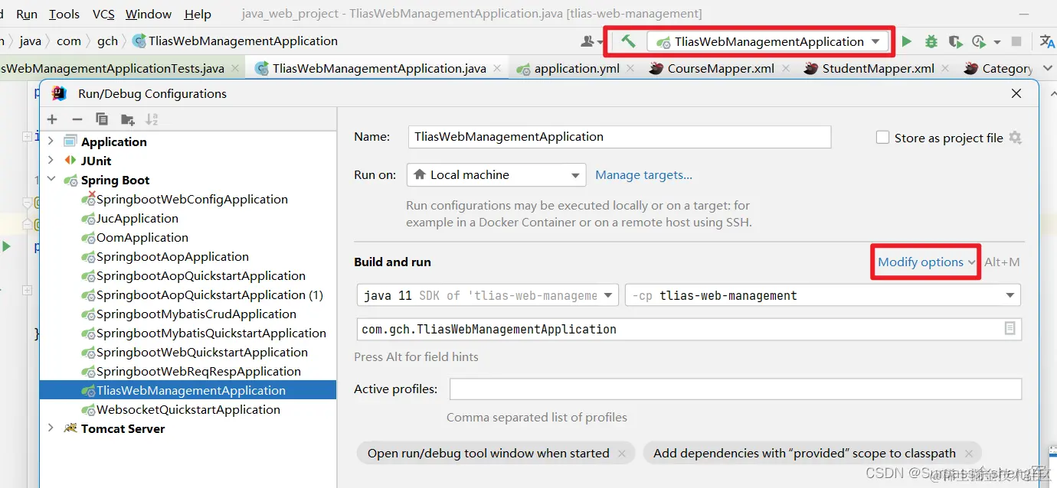Open the VCS menu
This screenshot has height=488, width=1057.
(x=103, y=14)
